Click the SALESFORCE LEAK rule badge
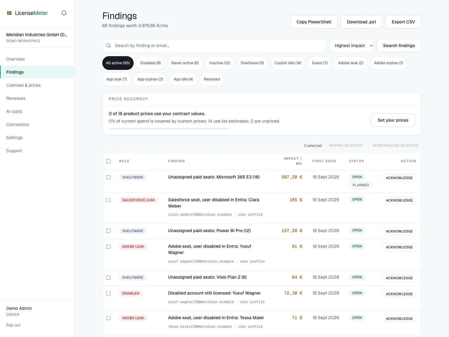Screen dimensions: 449x337 click(138, 200)
